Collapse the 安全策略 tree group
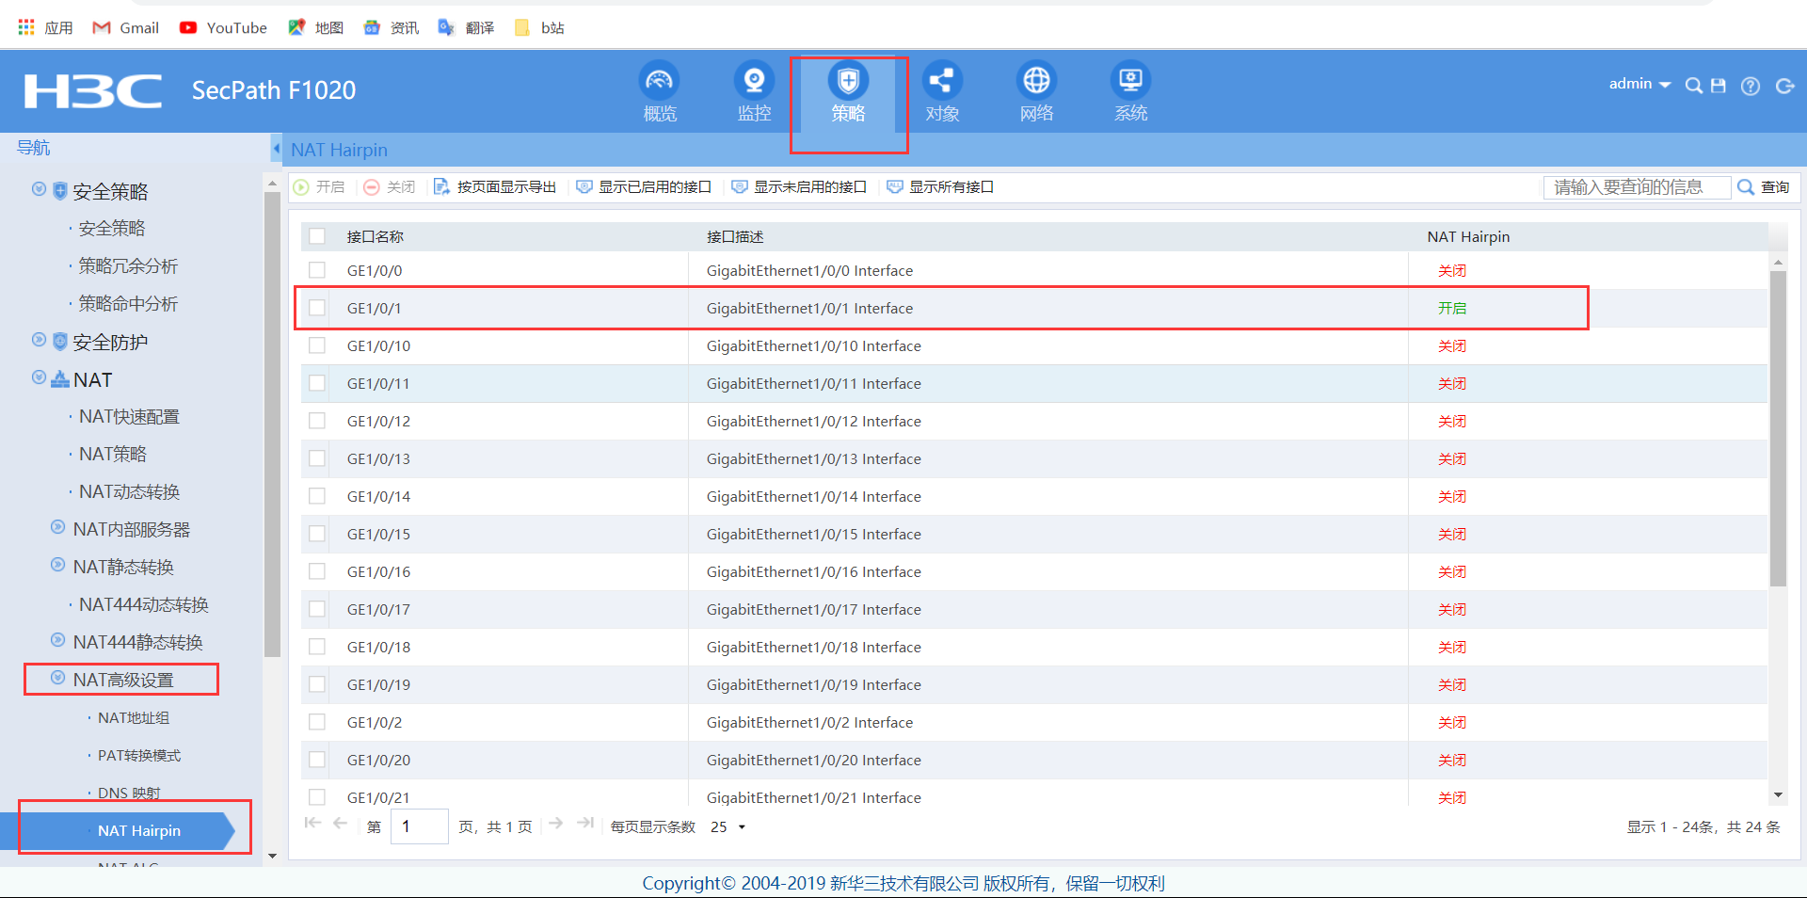Screen dimensions: 1807x898 coord(39,189)
